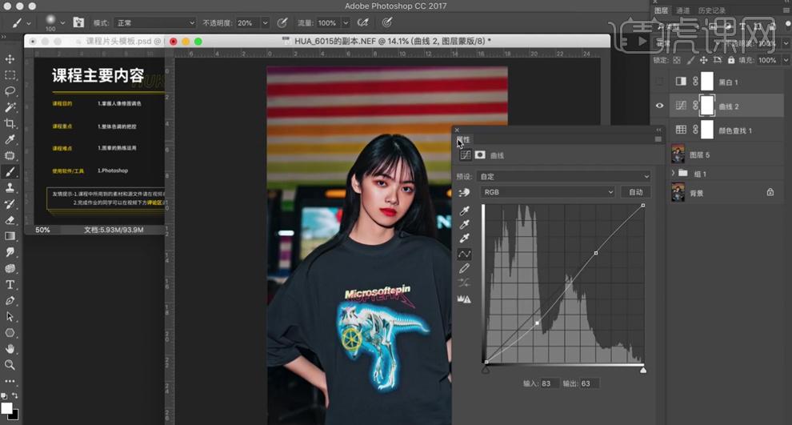
Task: Click the curve's black point slider triangle
Action: click(x=486, y=370)
